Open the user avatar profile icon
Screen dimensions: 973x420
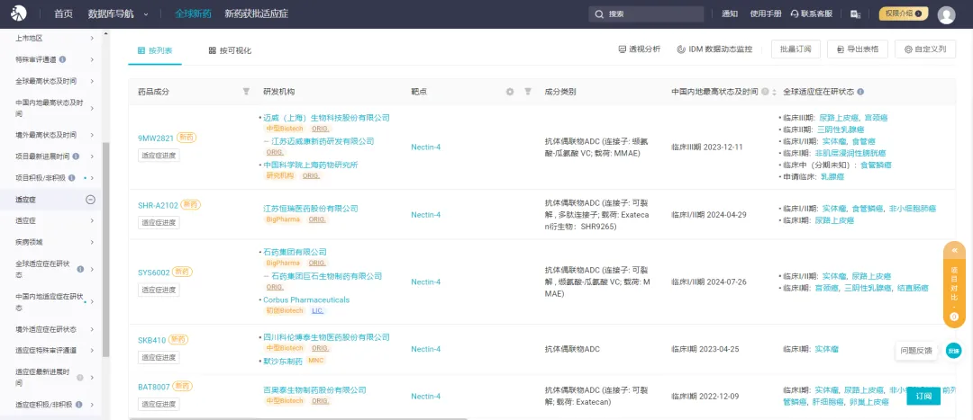click(x=946, y=14)
